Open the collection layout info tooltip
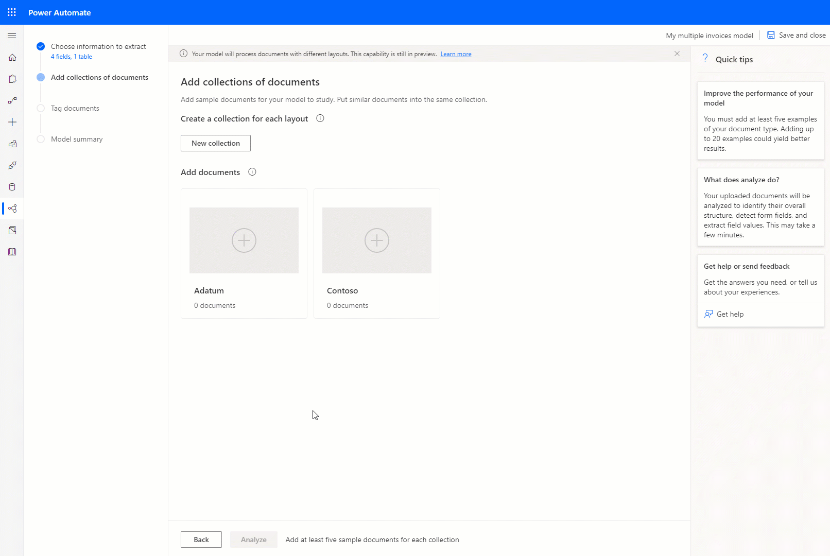 coord(320,118)
